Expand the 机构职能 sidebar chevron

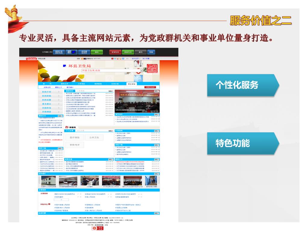[x=59, y=96]
